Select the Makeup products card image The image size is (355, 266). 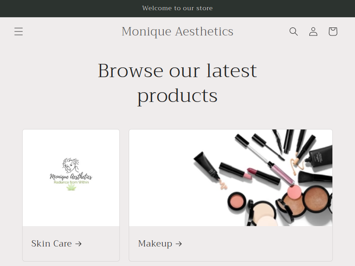click(231, 178)
